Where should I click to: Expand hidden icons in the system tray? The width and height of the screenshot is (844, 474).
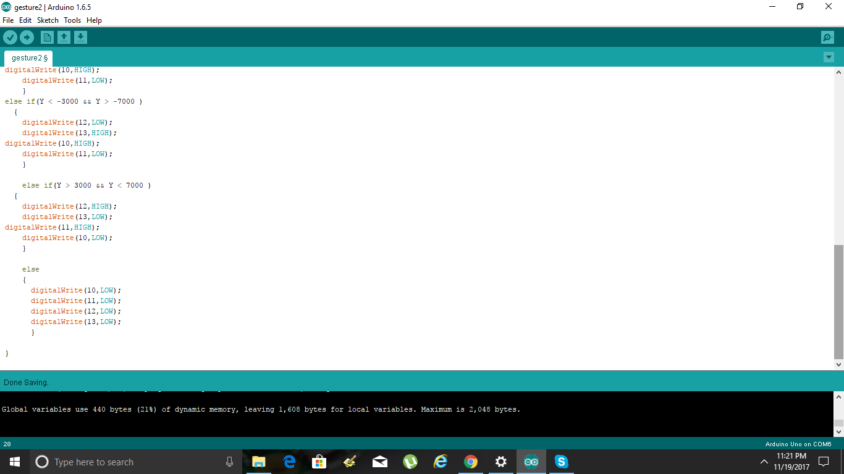tap(764, 461)
